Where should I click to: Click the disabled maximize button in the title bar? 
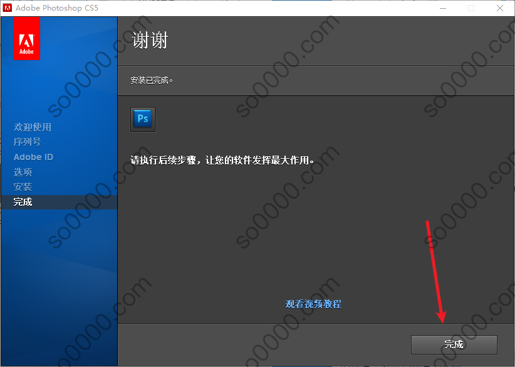click(471, 8)
